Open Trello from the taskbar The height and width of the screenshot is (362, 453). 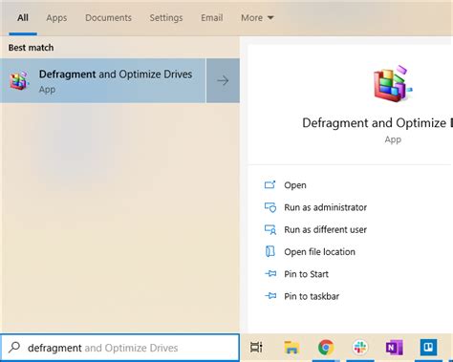click(428, 347)
